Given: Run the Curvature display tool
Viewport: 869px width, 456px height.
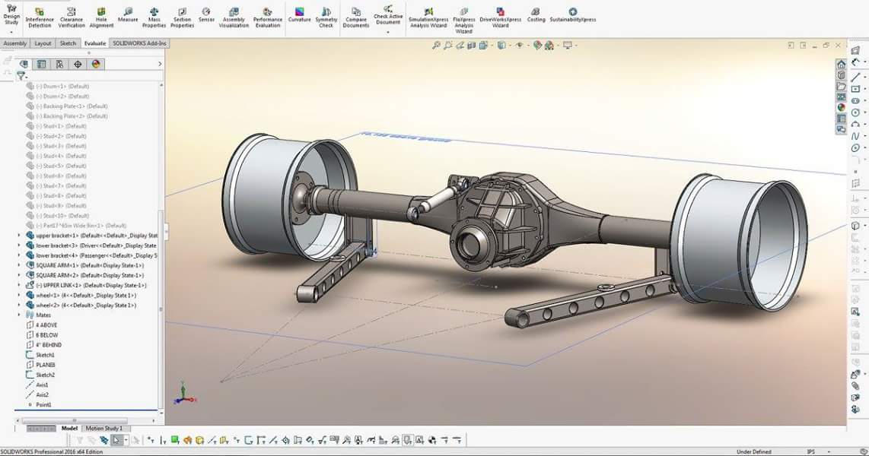Looking at the screenshot, I should pyautogui.click(x=299, y=15).
